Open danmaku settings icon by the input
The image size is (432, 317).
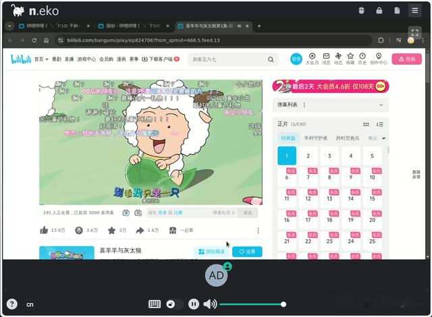138,212
